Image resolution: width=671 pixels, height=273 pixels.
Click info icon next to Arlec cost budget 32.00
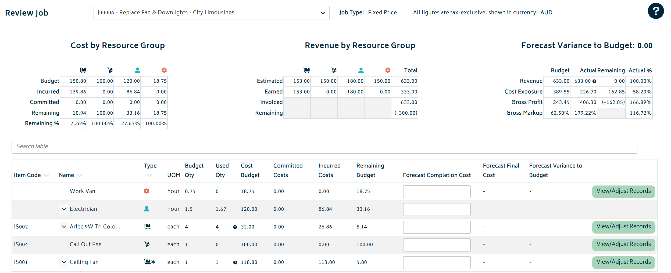235,227
